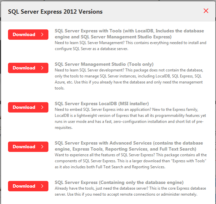Viewport: 216px width, 204px height.
Task: Select the text 'Need to embed SQL Server Express'
Action: tap(85, 110)
